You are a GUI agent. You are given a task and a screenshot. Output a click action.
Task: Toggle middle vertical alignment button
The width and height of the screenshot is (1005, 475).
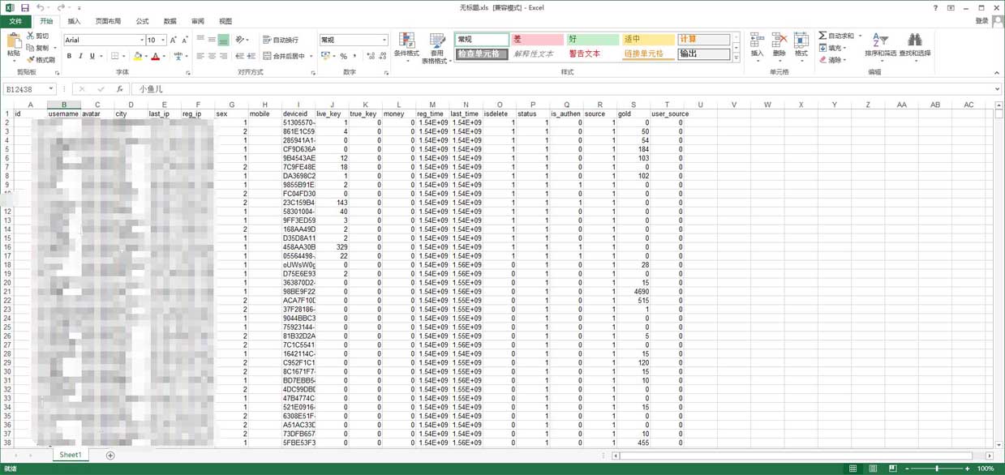click(212, 40)
